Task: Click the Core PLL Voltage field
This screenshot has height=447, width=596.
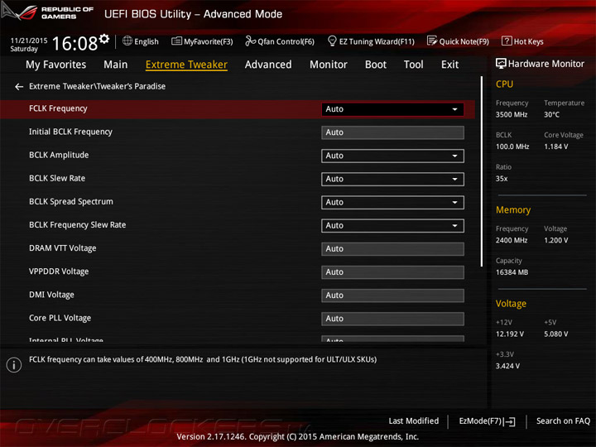Action: coord(392,319)
